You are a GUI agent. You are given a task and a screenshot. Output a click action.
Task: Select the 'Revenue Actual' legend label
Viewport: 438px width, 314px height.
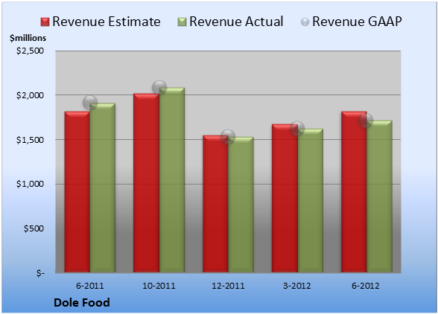(x=236, y=22)
